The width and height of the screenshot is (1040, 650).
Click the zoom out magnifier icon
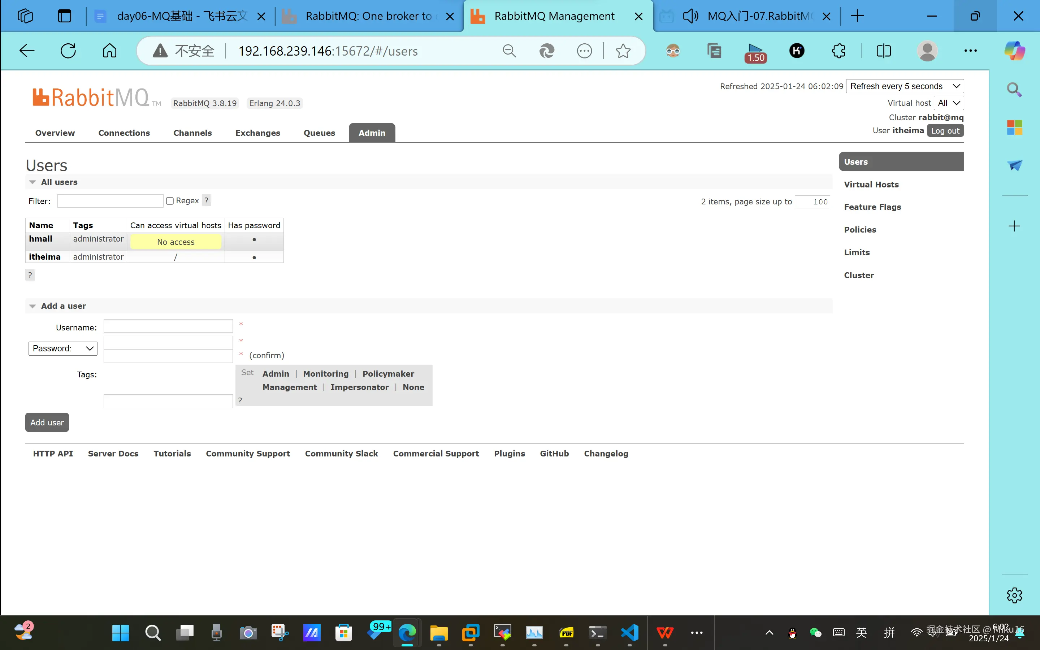[x=509, y=51]
